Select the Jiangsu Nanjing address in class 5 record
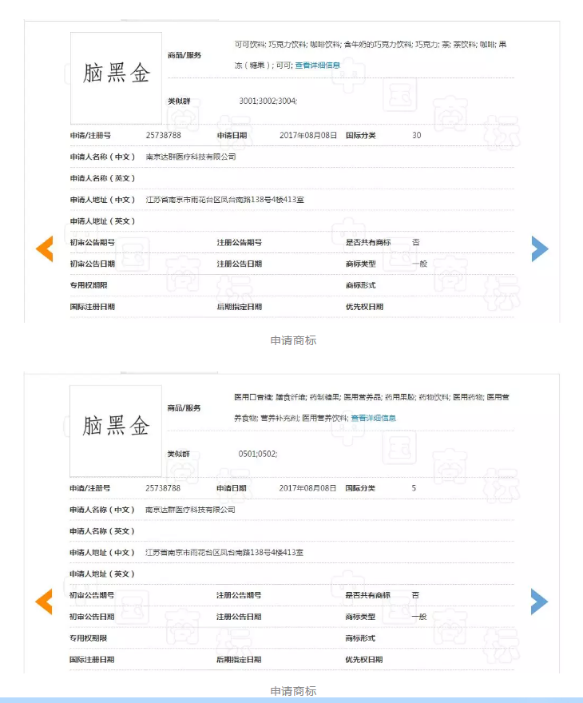 (224, 552)
